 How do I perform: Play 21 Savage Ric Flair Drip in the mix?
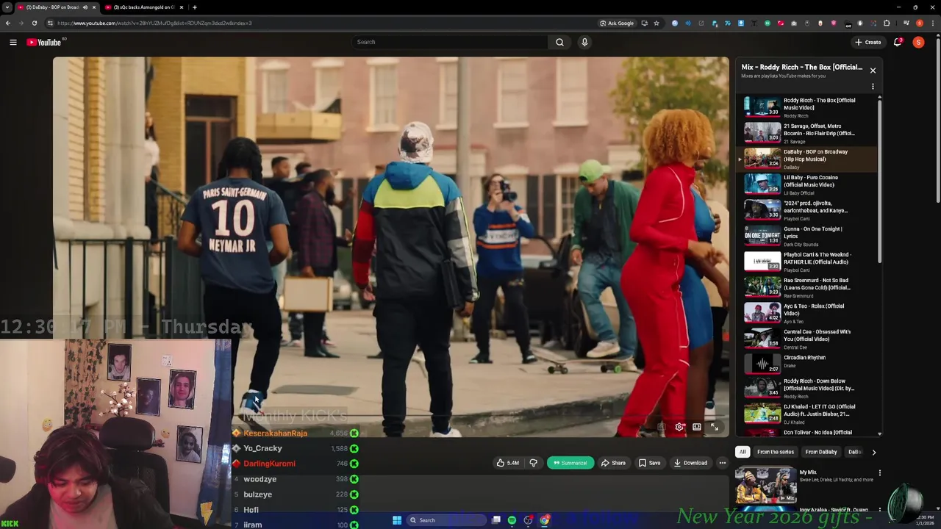[x=807, y=133]
